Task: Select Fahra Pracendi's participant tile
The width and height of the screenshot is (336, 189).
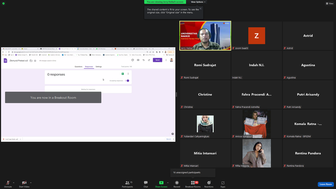Action: 257,94
